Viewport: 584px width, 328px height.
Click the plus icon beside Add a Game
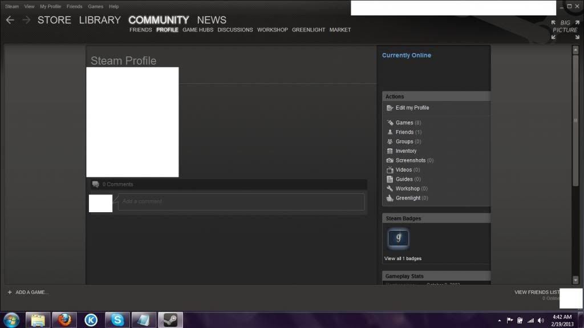pyautogui.click(x=10, y=292)
